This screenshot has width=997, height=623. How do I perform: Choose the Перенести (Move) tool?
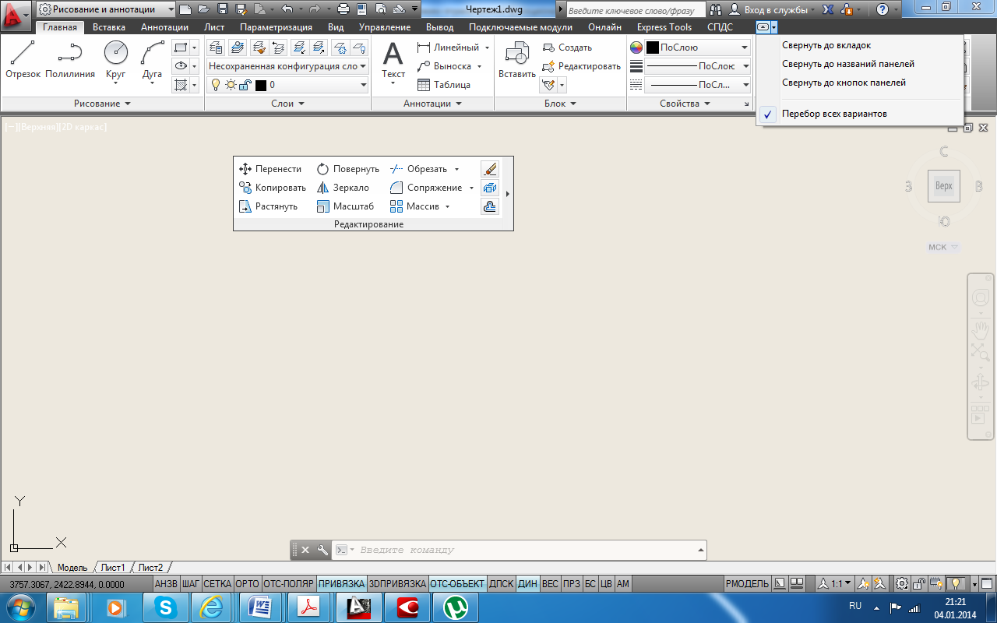click(x=270, y=169)
